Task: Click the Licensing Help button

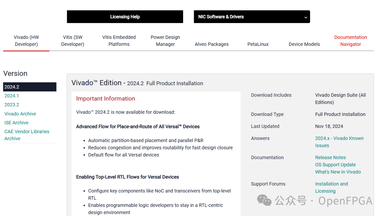Action: 125,17
